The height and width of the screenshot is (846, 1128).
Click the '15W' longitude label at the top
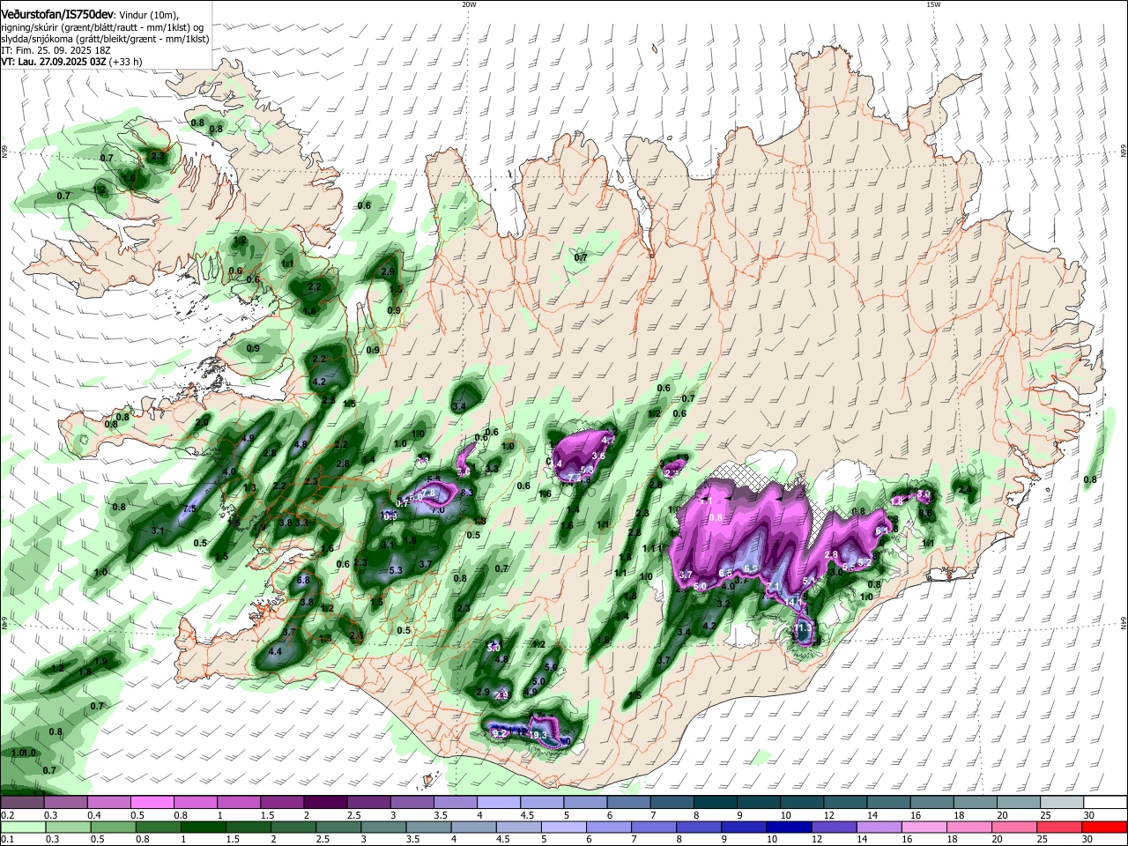pyautogui.click(x=933, y=4)
